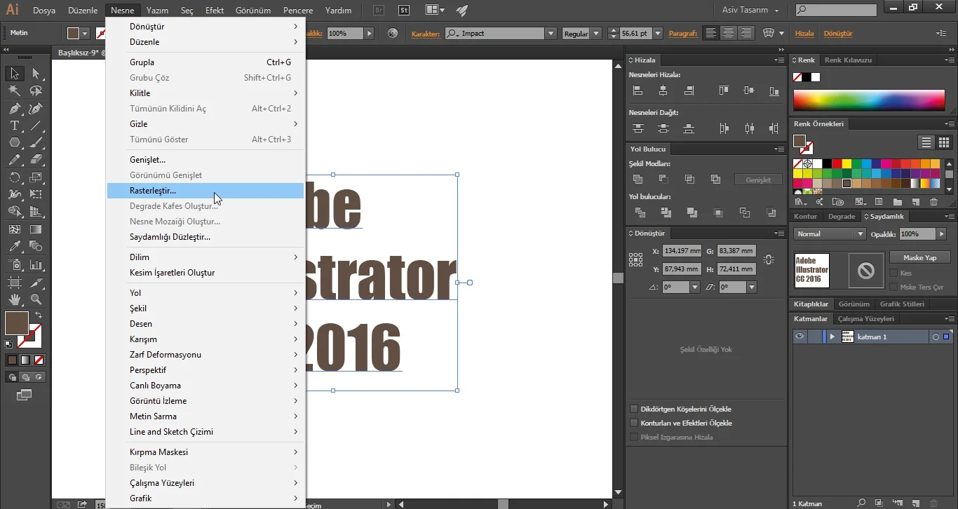Select the Hand tool

pyautogui.click(x=14, y=299)
